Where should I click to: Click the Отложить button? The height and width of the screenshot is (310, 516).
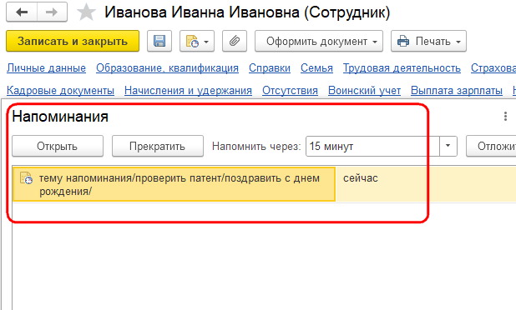click(x=491, y=146)
